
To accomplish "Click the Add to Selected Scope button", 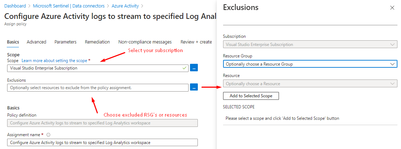I will [251, 96].
